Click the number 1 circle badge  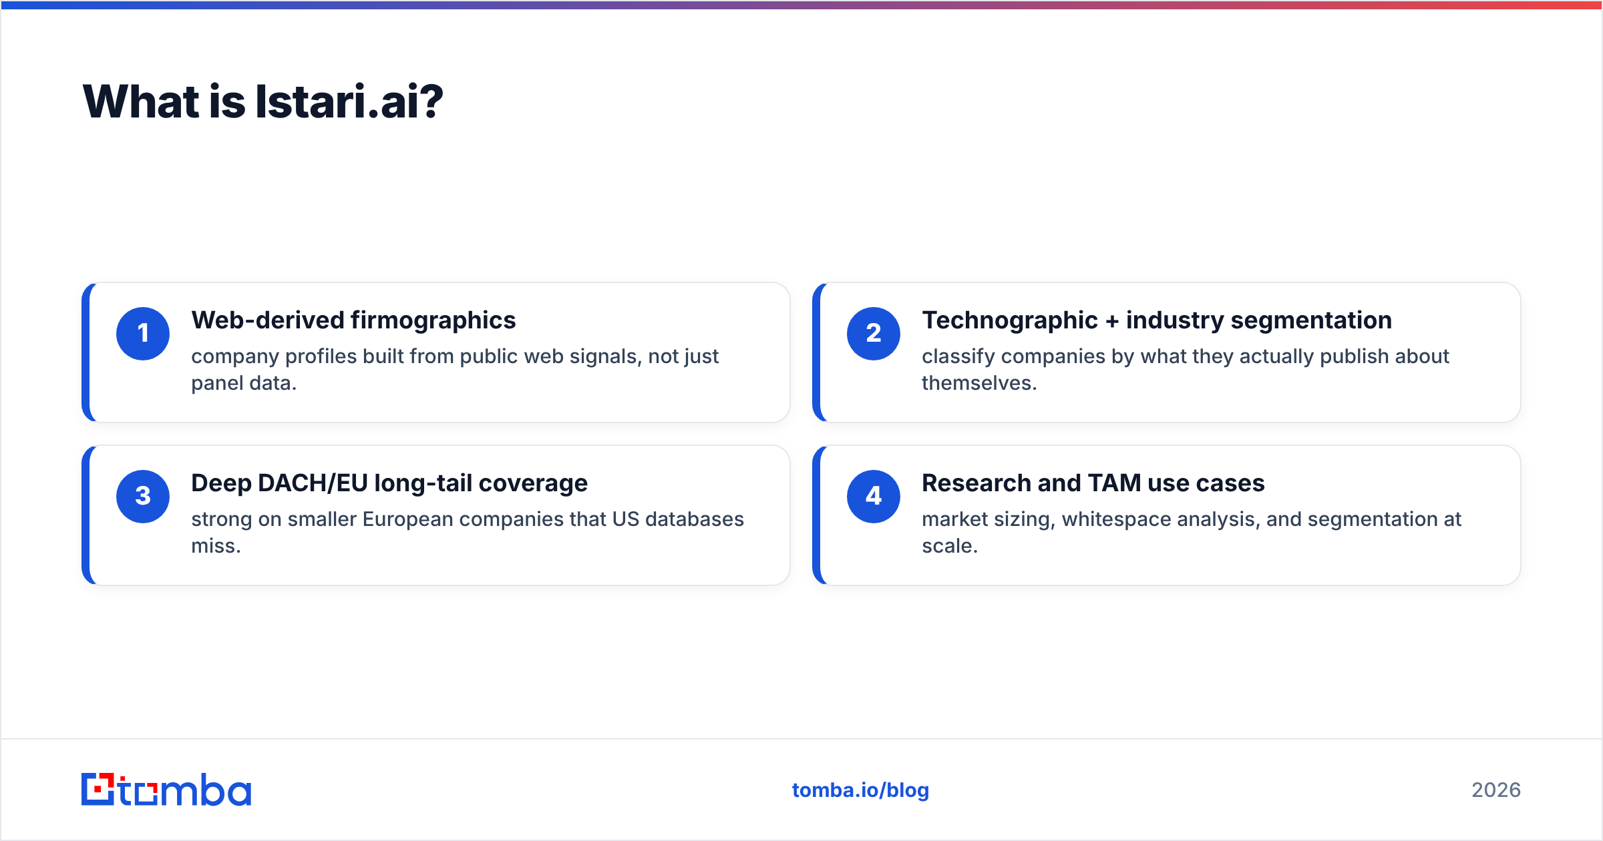coord(143,334)
